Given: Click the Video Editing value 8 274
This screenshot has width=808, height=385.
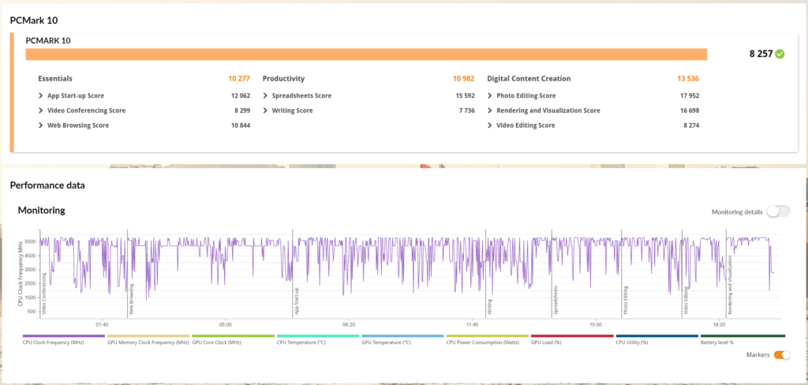Looking at the screenshot, I should 691,125.
